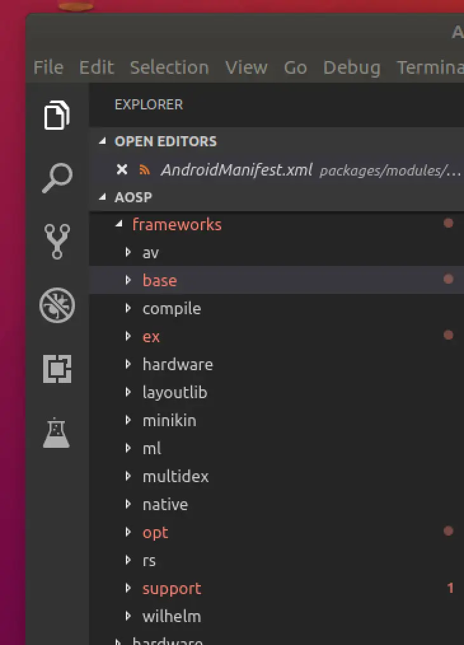Expand the ml folder arrow
The height and width of the screenshot is (645, 464).
[128, 448]
